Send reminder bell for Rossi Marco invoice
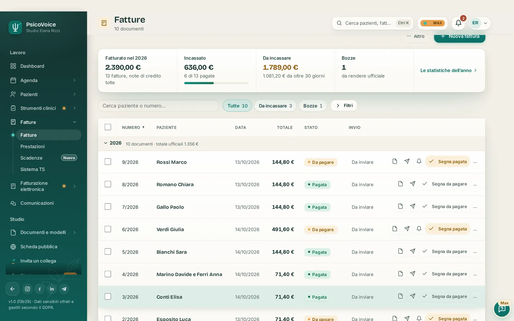This screenshot has height=321, width=514. click(x=419, y=161)
